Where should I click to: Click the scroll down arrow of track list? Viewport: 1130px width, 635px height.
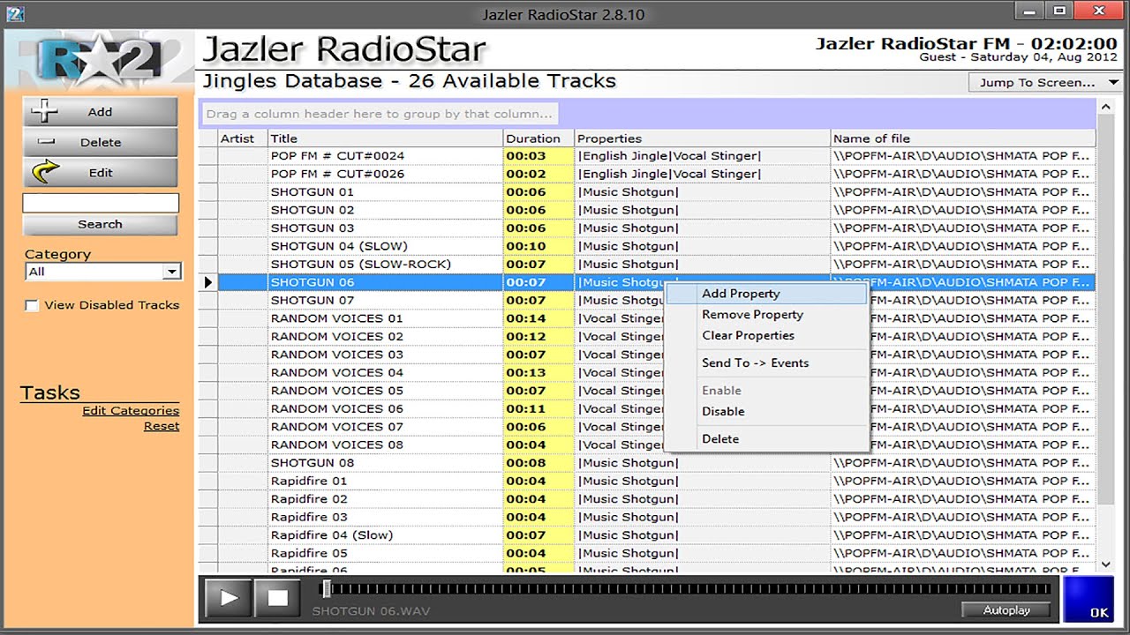[x=1106, y=564]
